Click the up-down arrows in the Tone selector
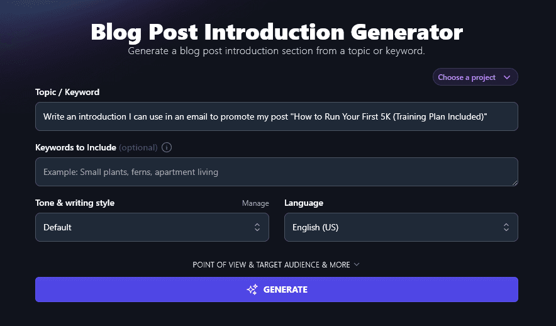Screen dimensions: 556x326 (x=257, y=227)
